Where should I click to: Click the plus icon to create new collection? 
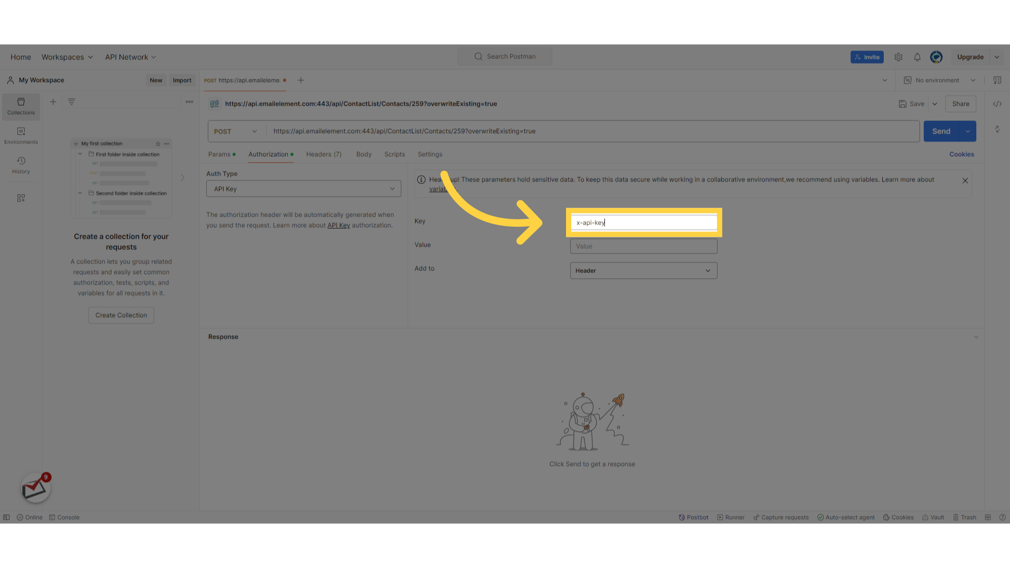click(x=53, y=102)
